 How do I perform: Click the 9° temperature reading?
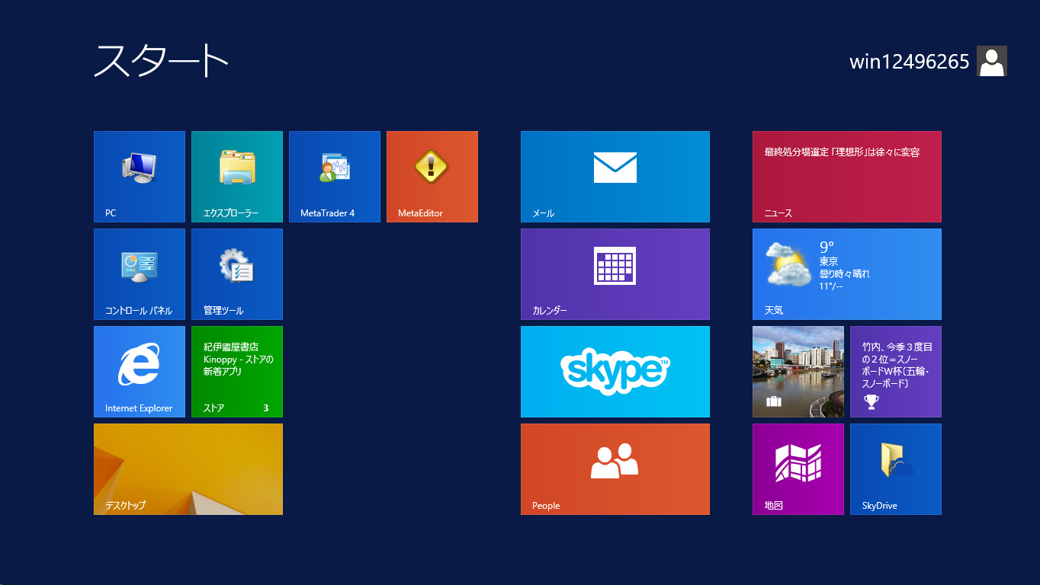tap(827, 247)
